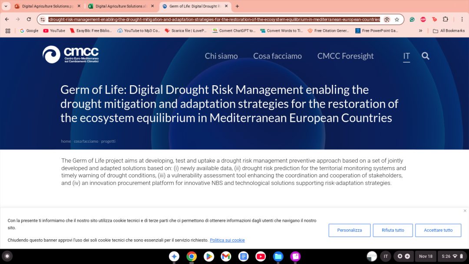The height and width of the screenshot is (264, 469).
Task: Open the system status area showing 5:26
Action: click(x=452, y=256)
